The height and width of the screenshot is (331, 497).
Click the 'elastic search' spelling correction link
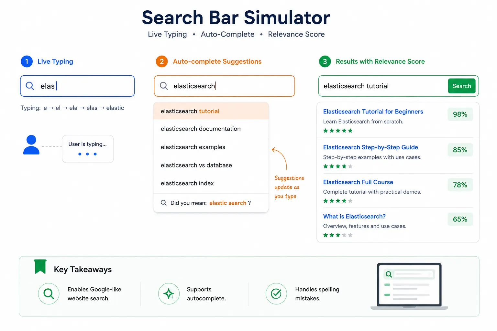[x=228, y=203]
